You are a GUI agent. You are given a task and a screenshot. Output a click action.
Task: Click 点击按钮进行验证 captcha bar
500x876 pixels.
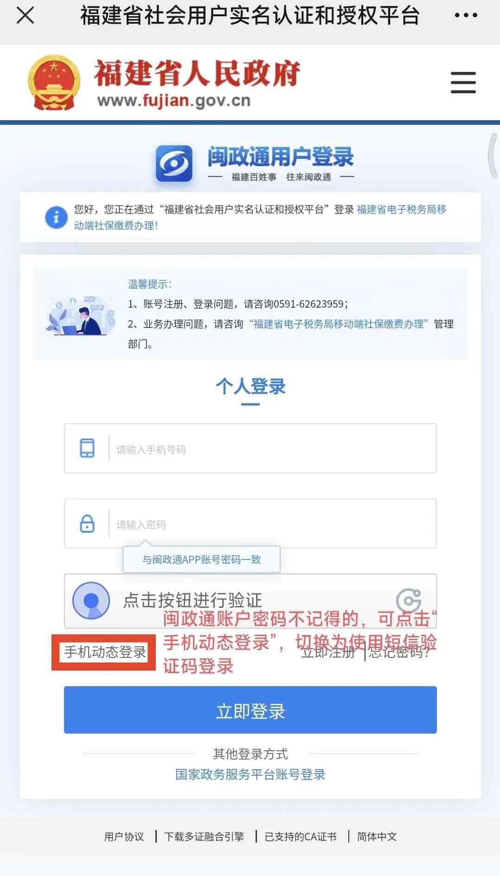point(250,601)
